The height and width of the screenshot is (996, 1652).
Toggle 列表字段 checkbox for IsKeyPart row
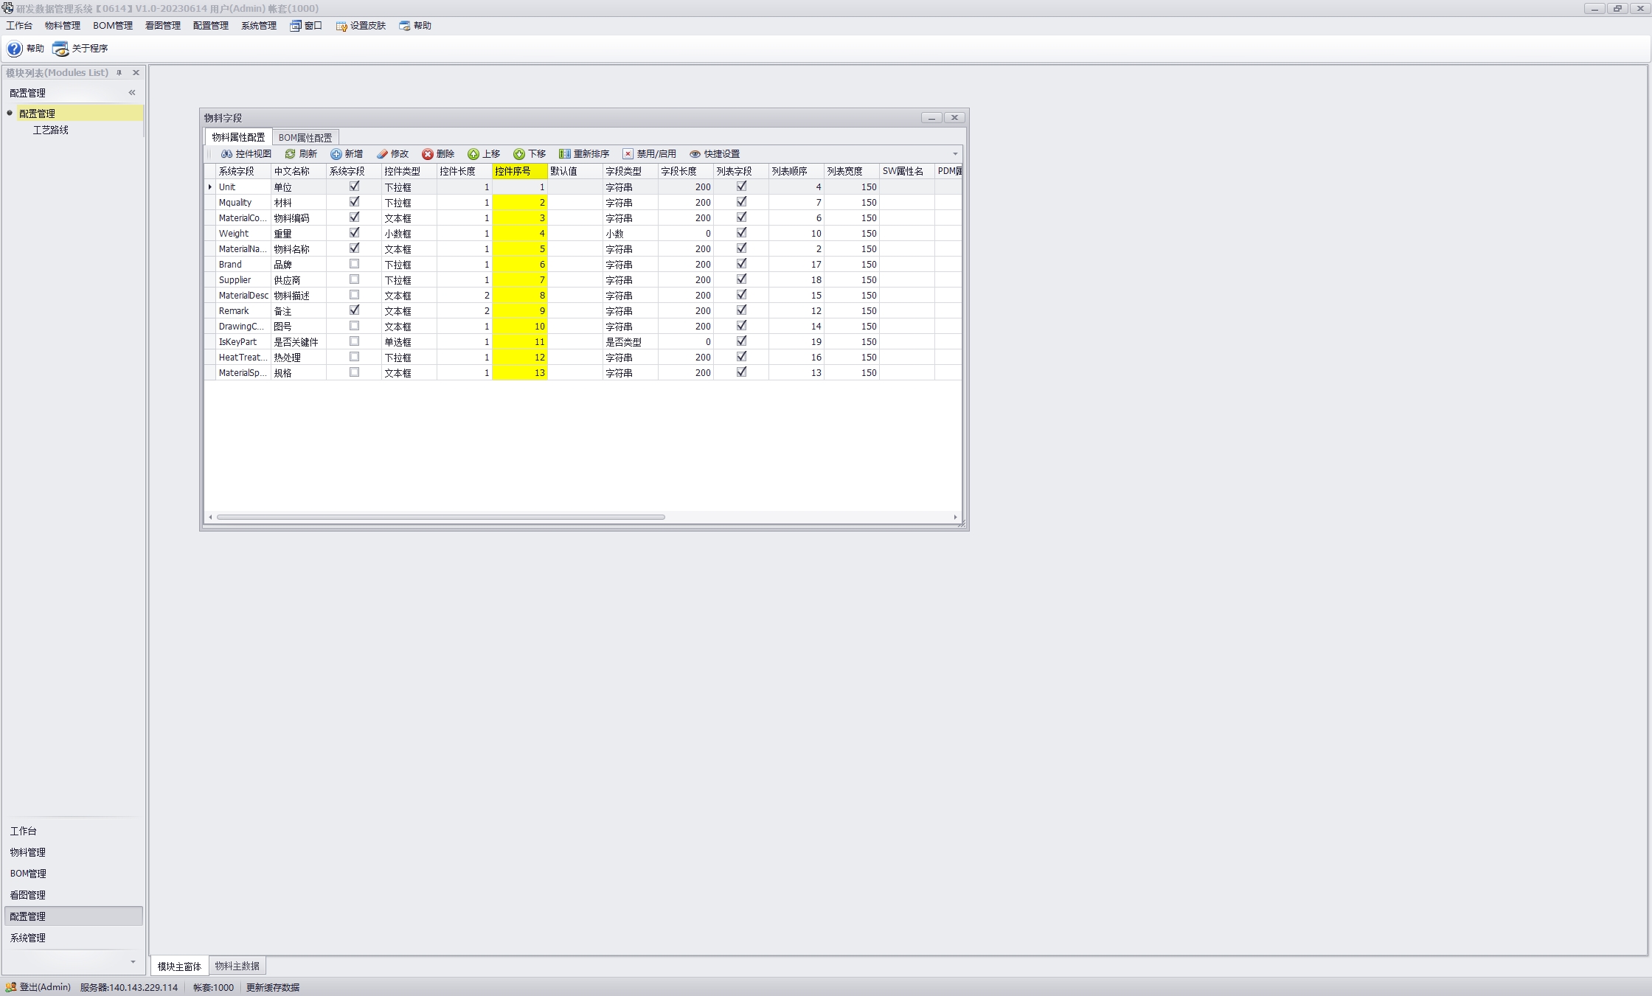[741, 341]
